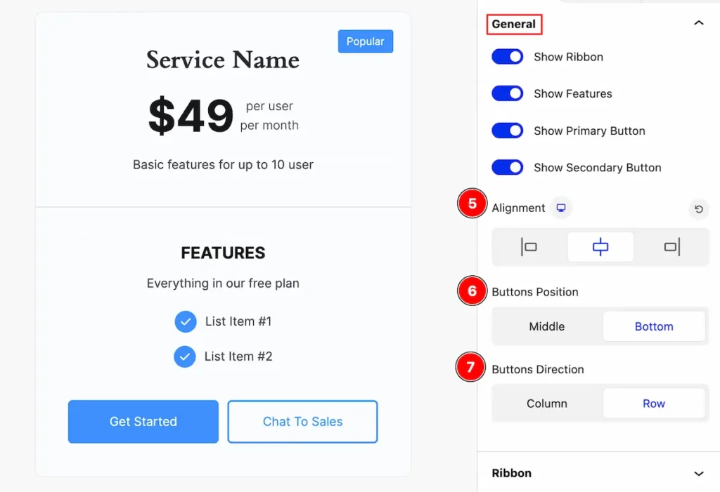Click the checkmark icon beside List Item #2

(x=185, y=357)
